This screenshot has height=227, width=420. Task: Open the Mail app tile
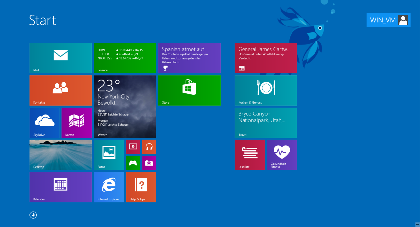[x=60, y=58]
